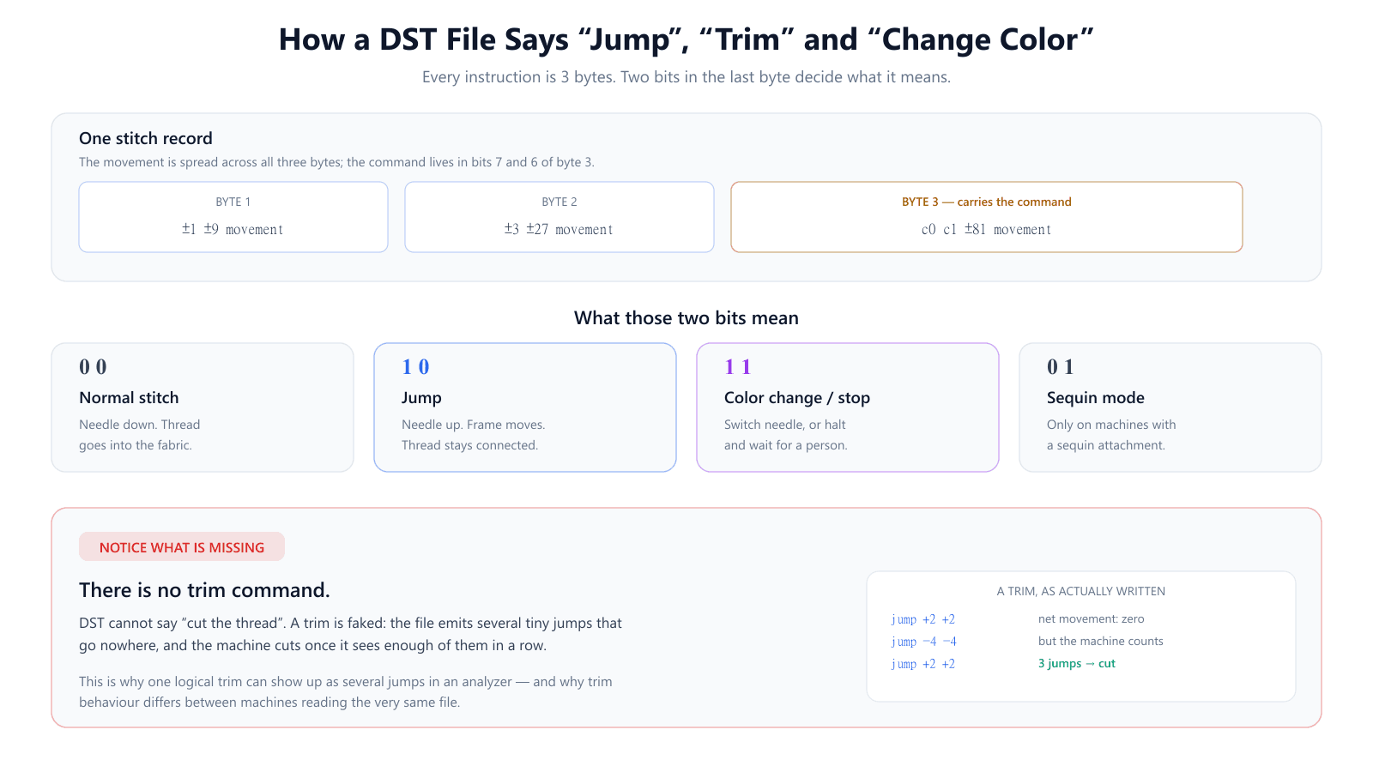Click the 'net movement: zero' note
1373x772 pixels.
pyautogui.click(x=1092, y=618)
